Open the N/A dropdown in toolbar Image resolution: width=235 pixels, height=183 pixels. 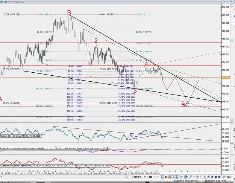(230, 177)
